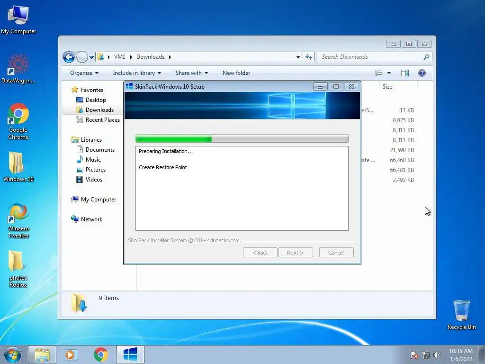485x364 pixels.
Task: Open DataWagon desktop shortcut
Action: 18,69
